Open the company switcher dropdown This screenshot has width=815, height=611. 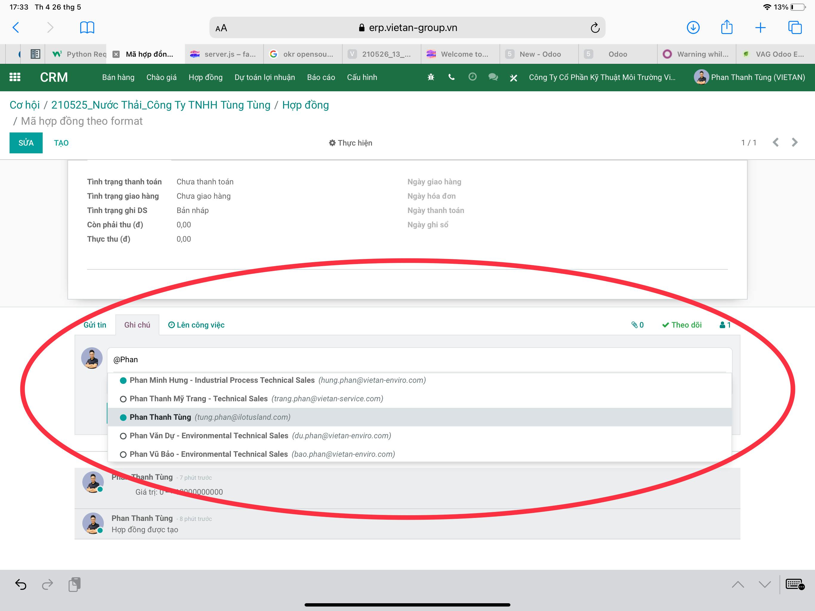(x=602, y=77)
